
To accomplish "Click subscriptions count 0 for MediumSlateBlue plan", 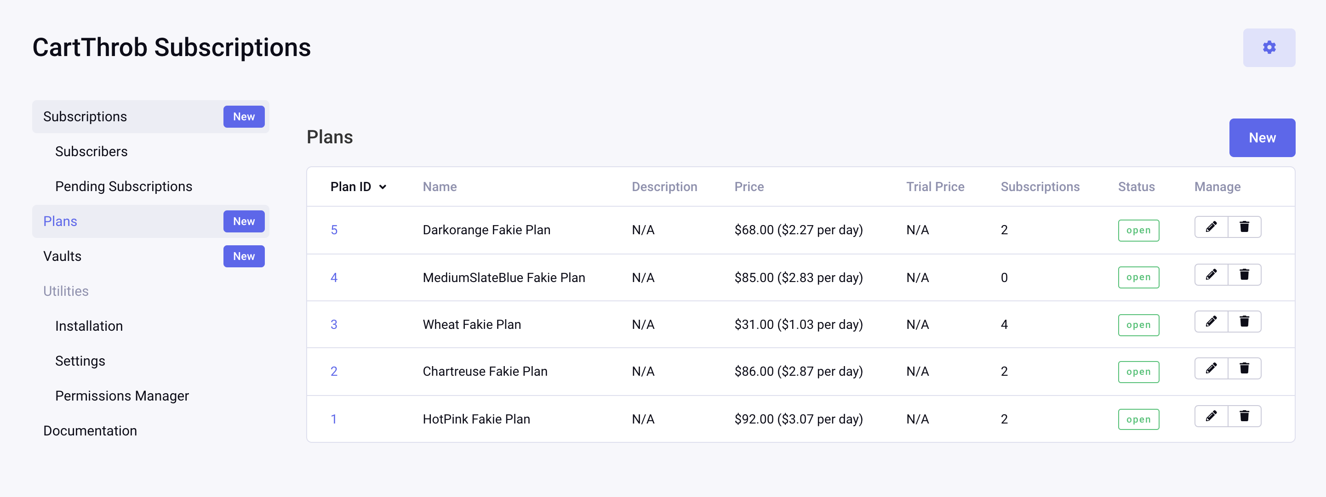I will 1004,278.
